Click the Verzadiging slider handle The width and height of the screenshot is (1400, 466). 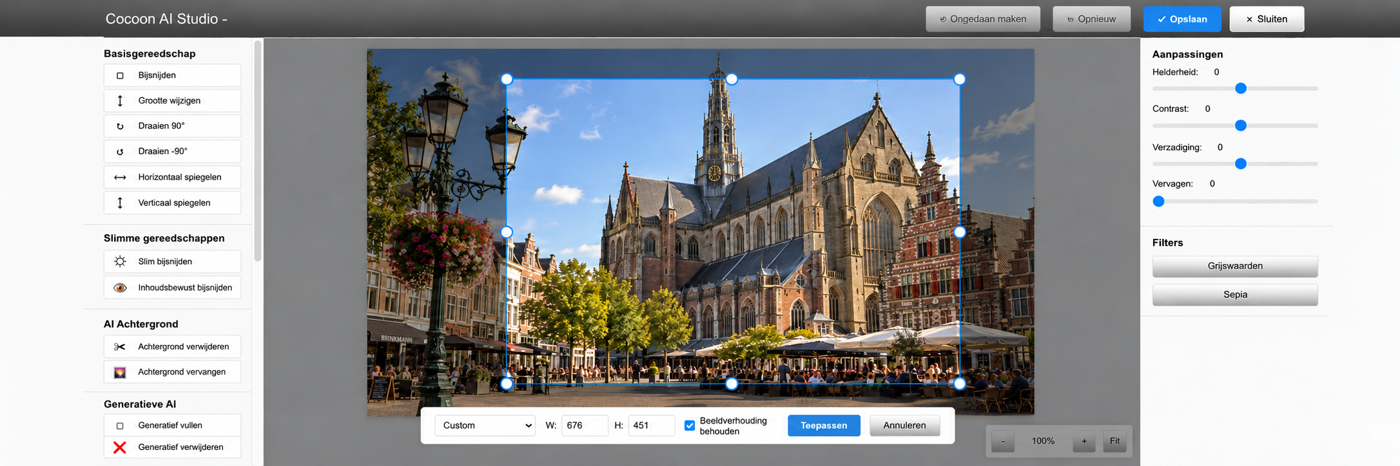(1241, 163)
